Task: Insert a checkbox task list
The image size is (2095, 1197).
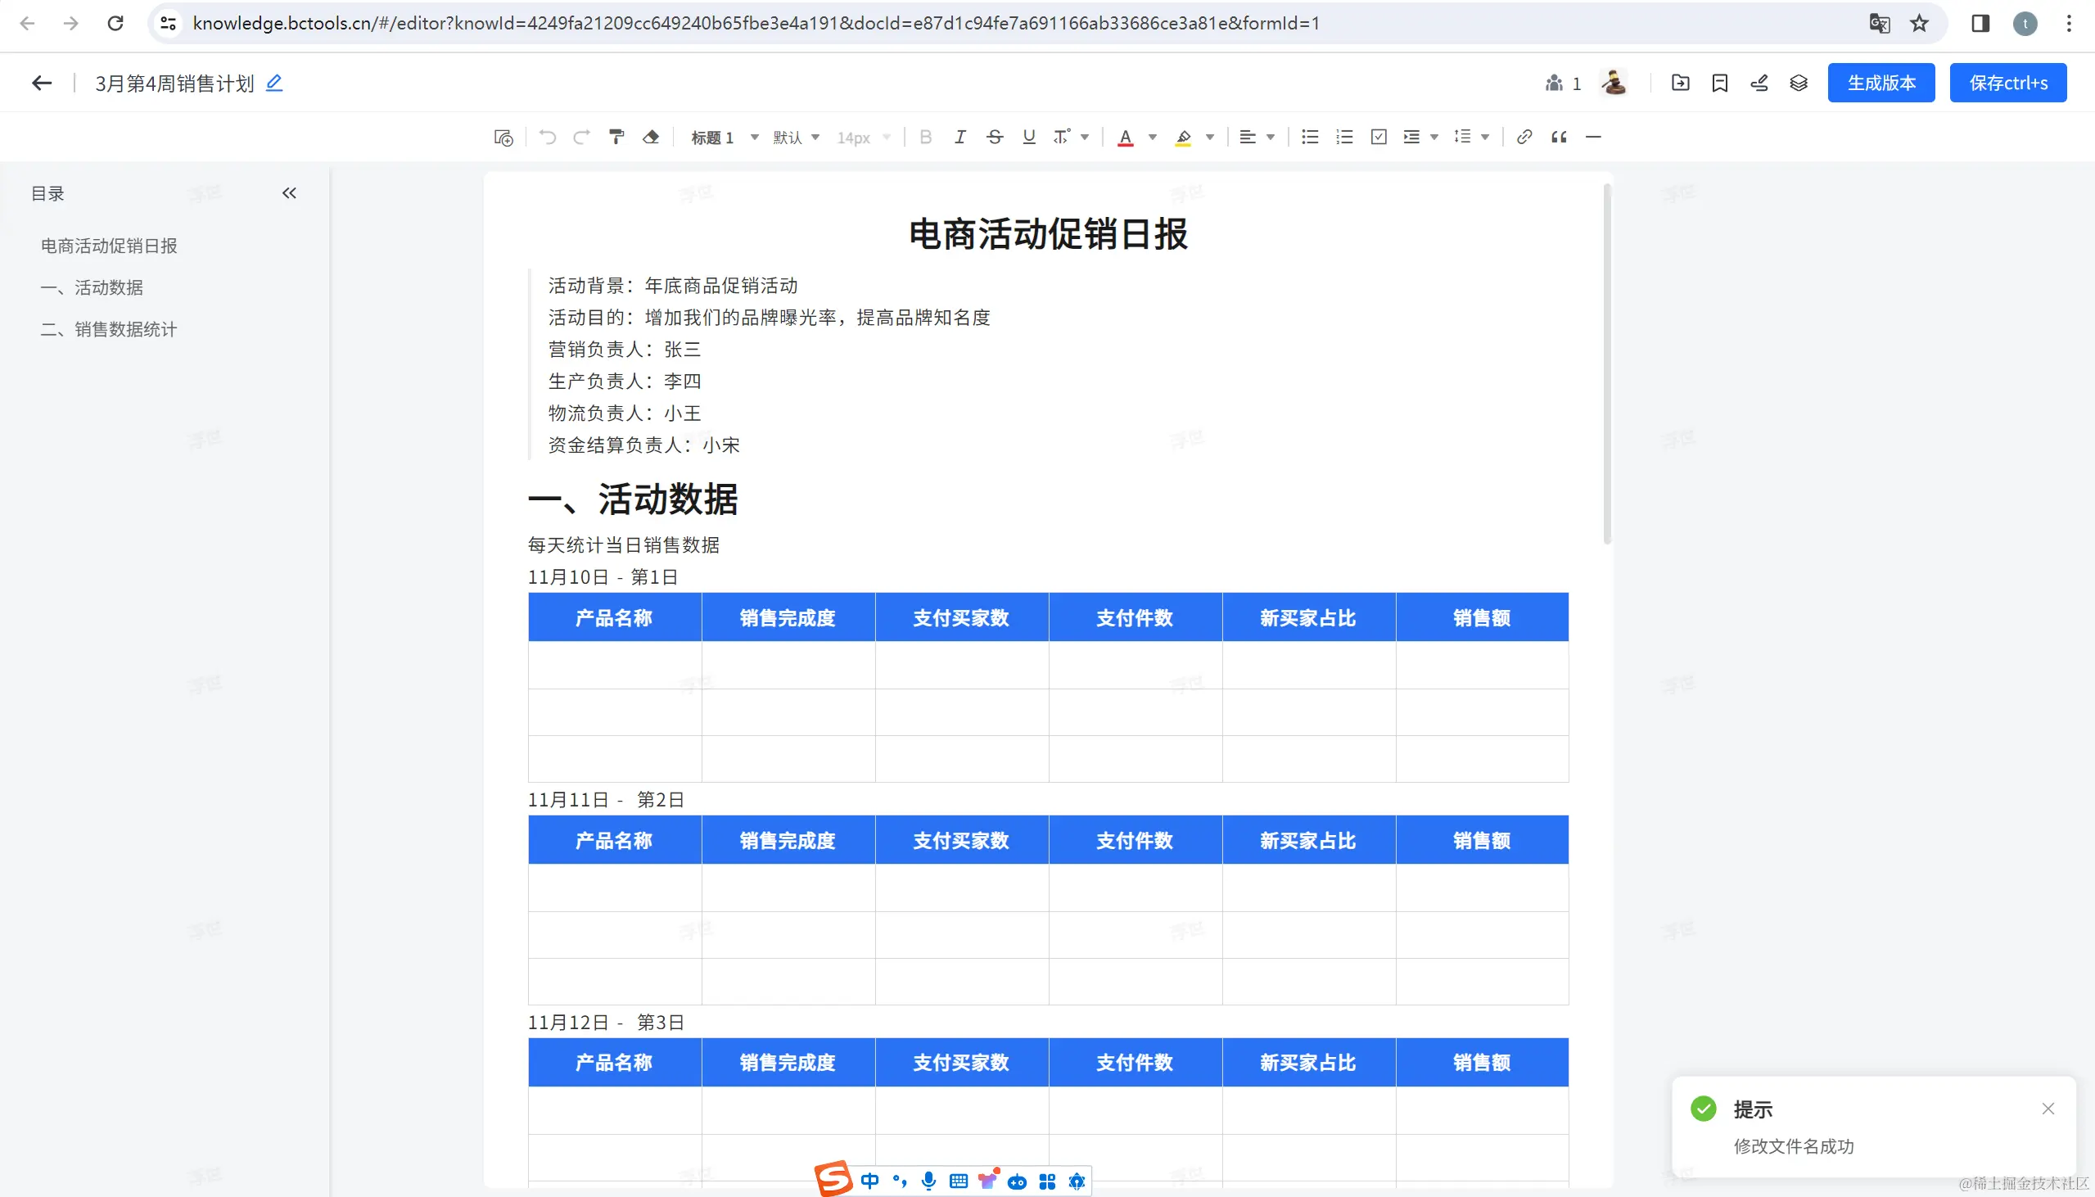Action: (x=1379, y=138)
